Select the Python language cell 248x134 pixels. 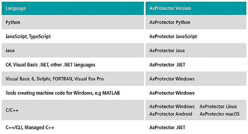point(73,22)
